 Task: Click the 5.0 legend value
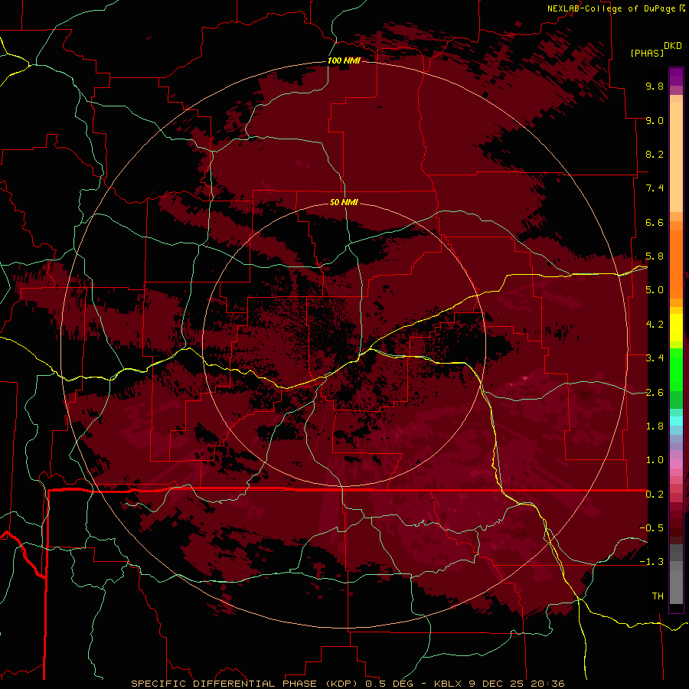pos(655,290)
